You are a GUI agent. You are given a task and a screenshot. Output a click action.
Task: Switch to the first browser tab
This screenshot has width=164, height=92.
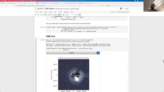coord(14,3)
